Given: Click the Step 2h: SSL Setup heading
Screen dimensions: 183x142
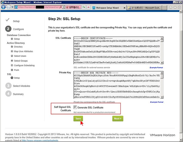Looking at the screenshot, I should [64, 19].
